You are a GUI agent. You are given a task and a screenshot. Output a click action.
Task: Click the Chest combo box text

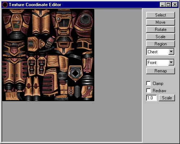[x=153, y=52]
